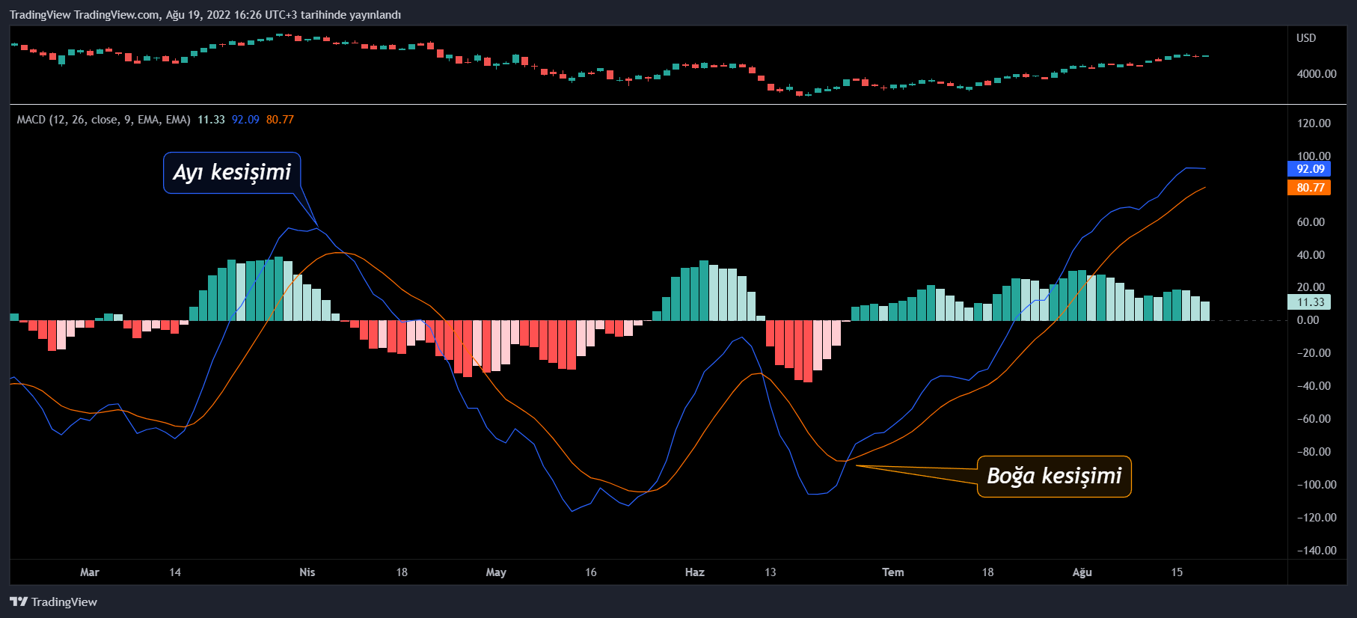This screenshot has height=618, width=1357.
Task: Click the MACD (12, 26, close, 9, EMA, EMA) legend title
Action: [x=103, y=120]
